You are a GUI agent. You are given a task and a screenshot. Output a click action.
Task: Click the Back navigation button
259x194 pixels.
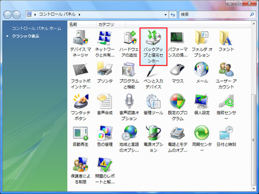click(8, 14)
